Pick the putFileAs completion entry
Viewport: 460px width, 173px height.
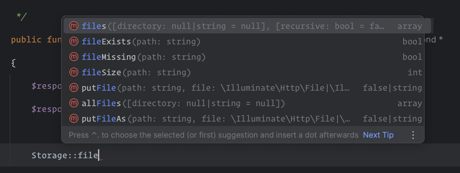click(243, 119)
